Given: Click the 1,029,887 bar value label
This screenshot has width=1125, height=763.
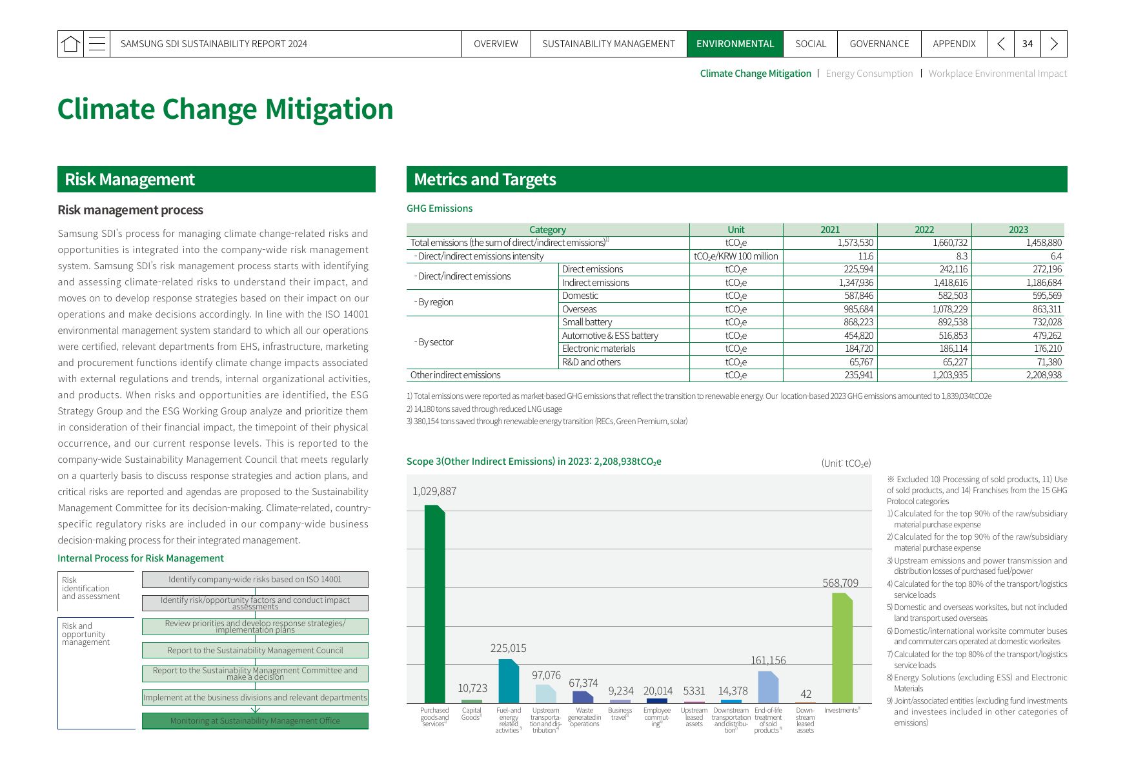Looking at the screenshot, I should pos(434,491).
